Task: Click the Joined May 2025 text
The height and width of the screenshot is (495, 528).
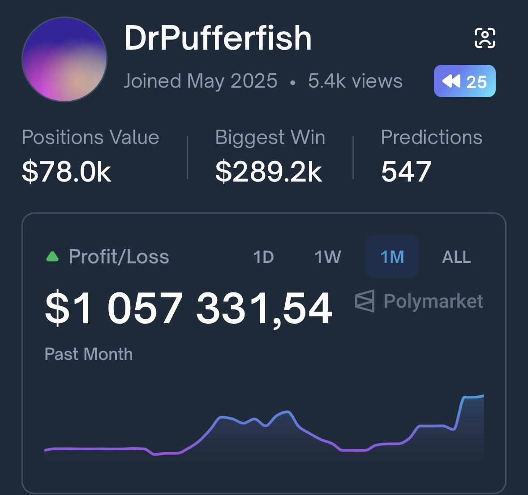Action: [x=200, y=81]
